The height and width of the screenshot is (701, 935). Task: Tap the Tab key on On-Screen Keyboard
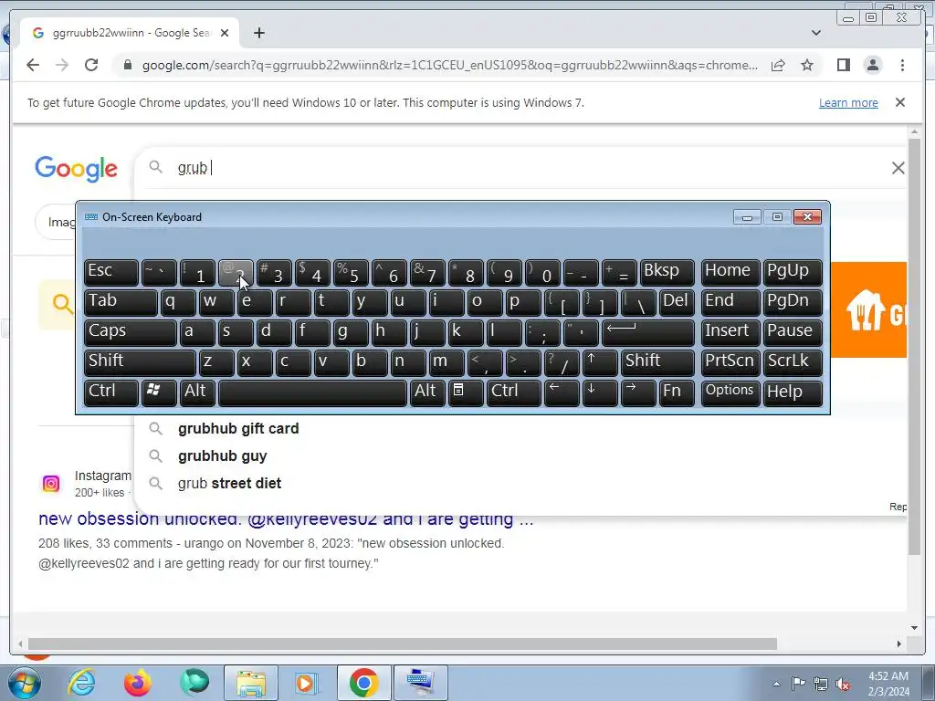121,302
